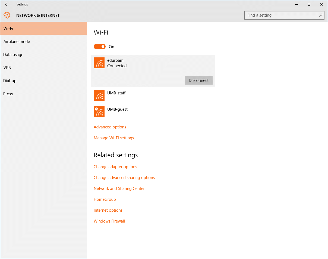
Task: Open Internet options link
Action: (x=108, y=210)
